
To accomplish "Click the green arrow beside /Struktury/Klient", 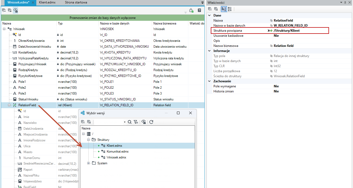I will pyautogui.click(x=272, y=31).
